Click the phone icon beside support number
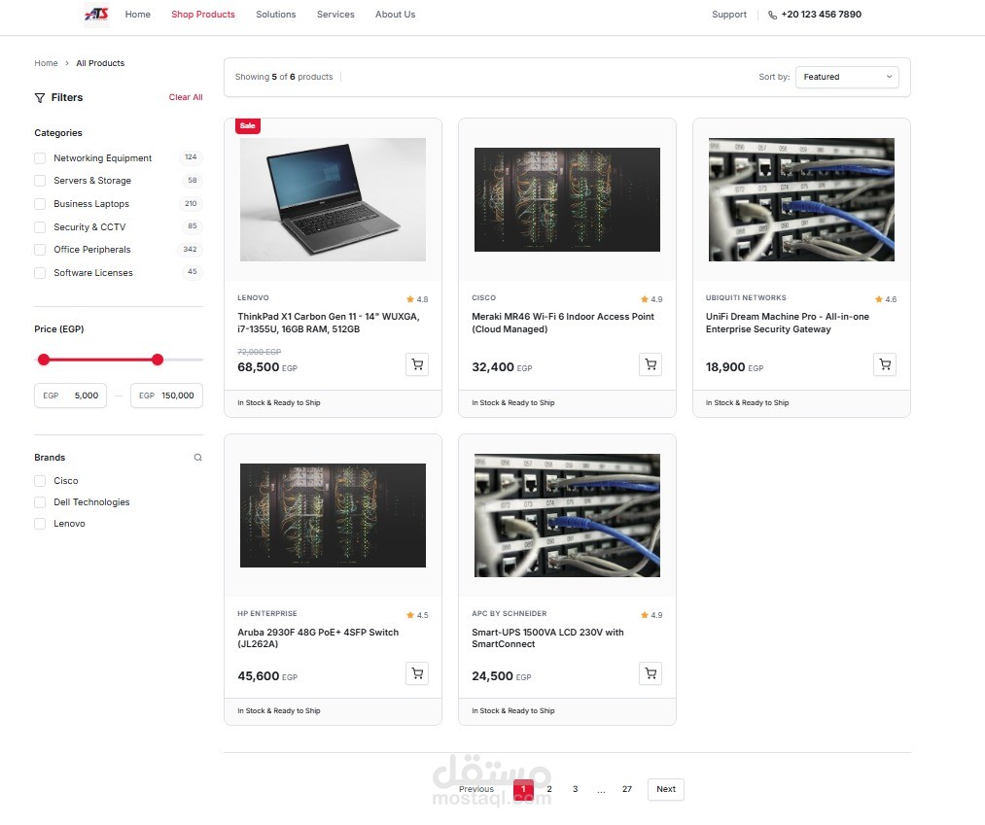Viewport: 985px width, 825px height. coord(772,15)
